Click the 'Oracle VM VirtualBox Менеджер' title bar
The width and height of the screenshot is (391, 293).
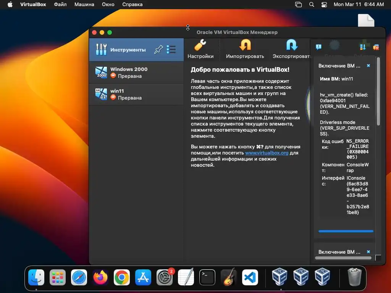tap(237, 32)
